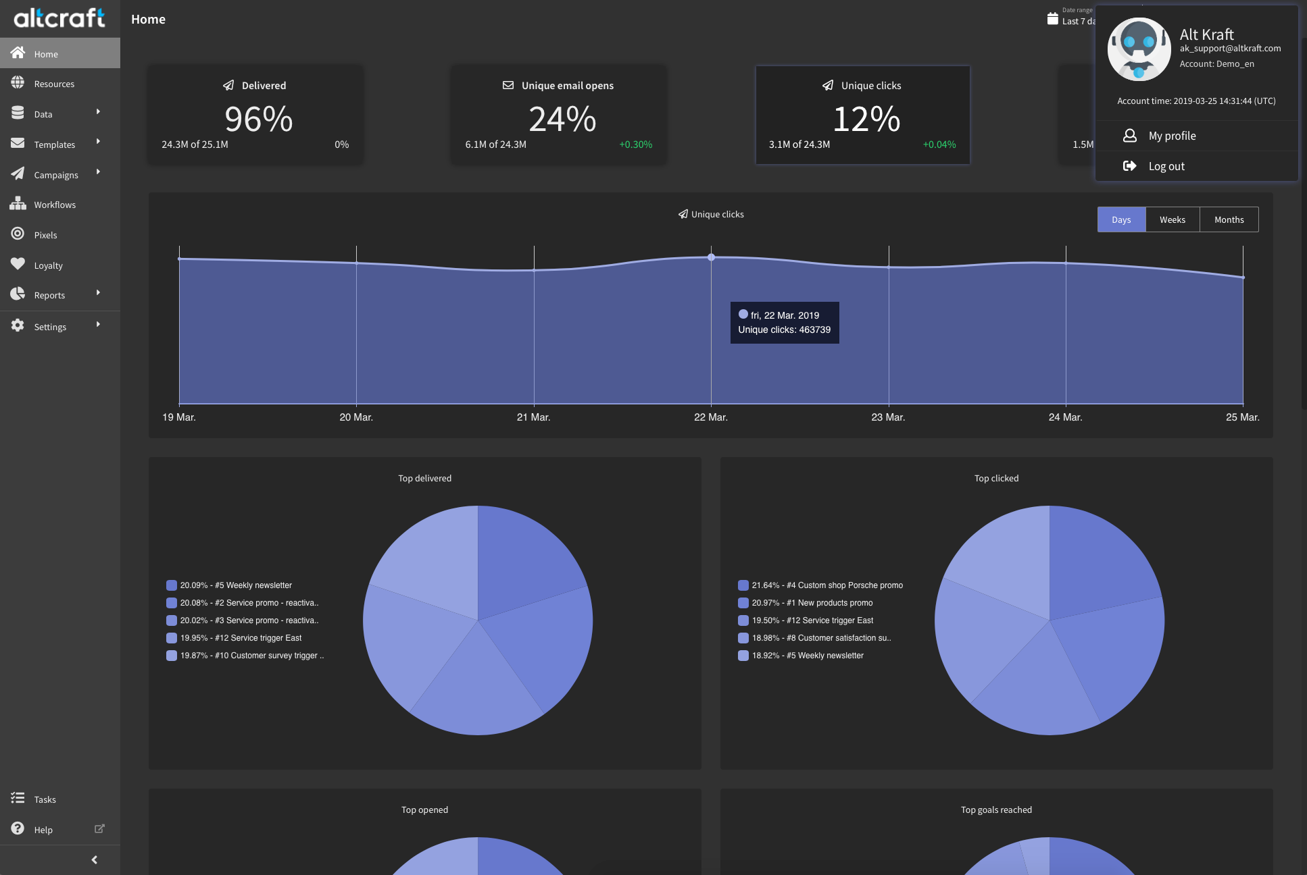Expand the Settings submenu arrow
The image size is (1307, 875).
point(99,325)
